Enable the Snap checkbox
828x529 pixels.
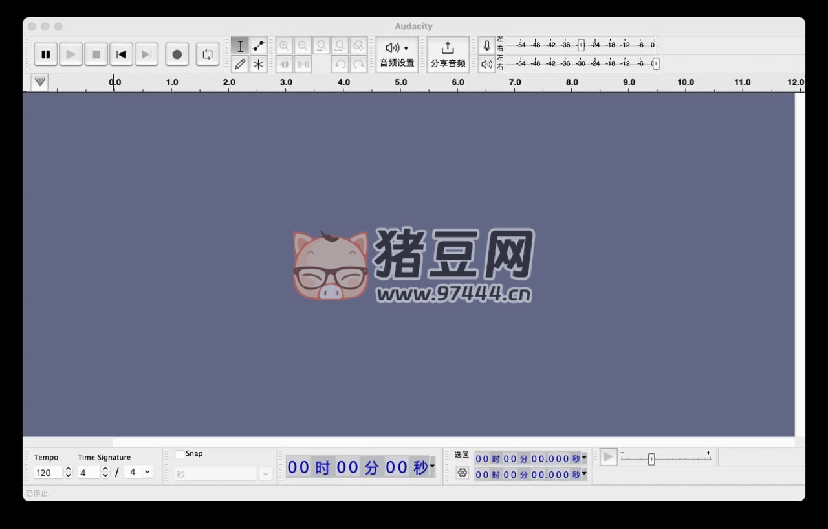180,454
